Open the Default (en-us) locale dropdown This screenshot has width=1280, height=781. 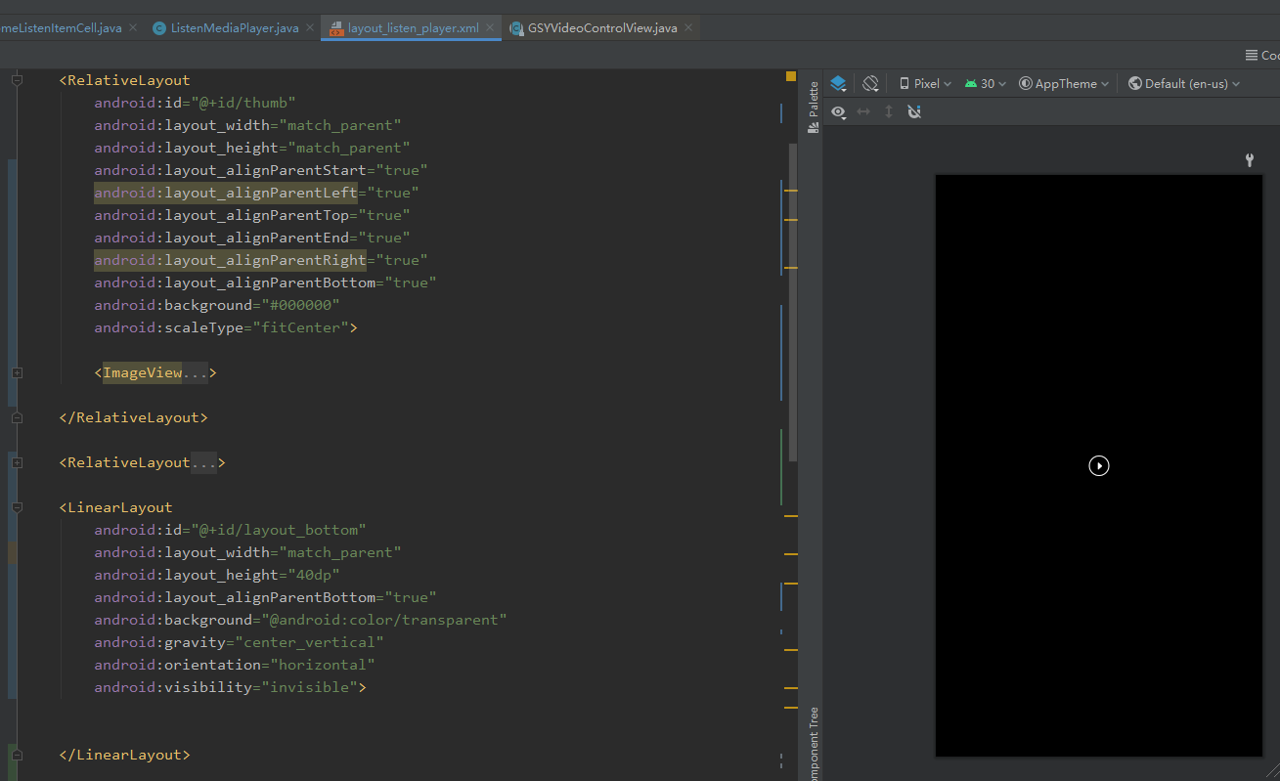tap(1183, 84)
